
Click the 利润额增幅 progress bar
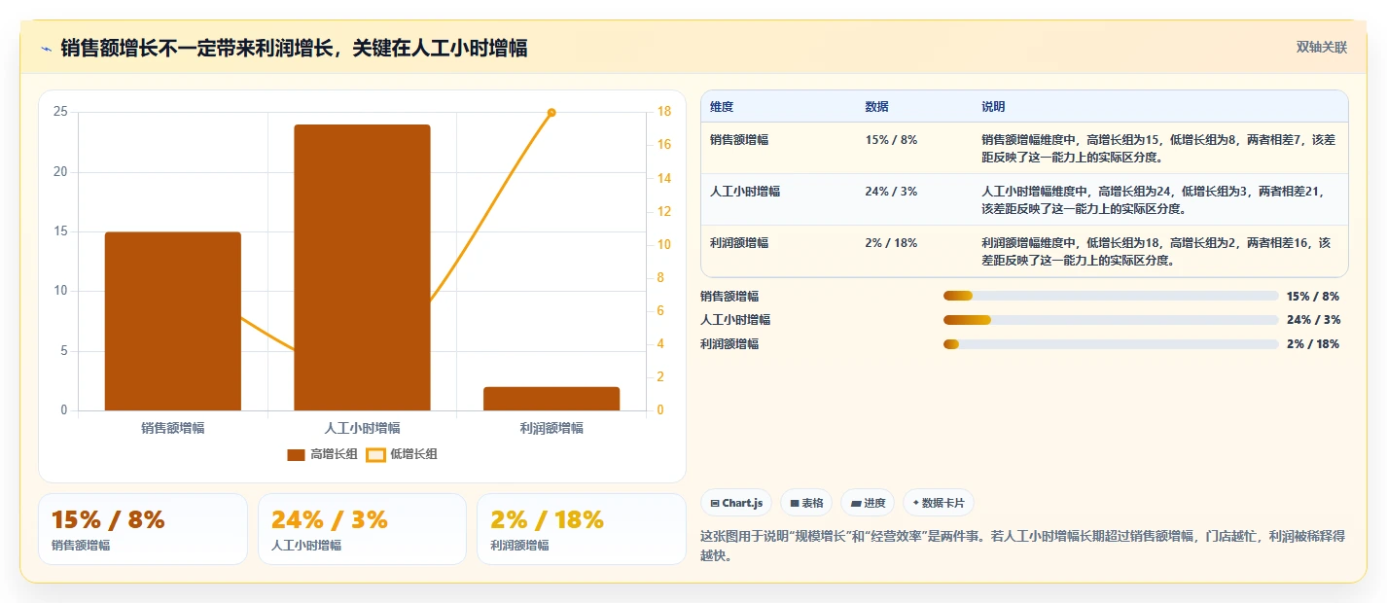coord(1111,344)
